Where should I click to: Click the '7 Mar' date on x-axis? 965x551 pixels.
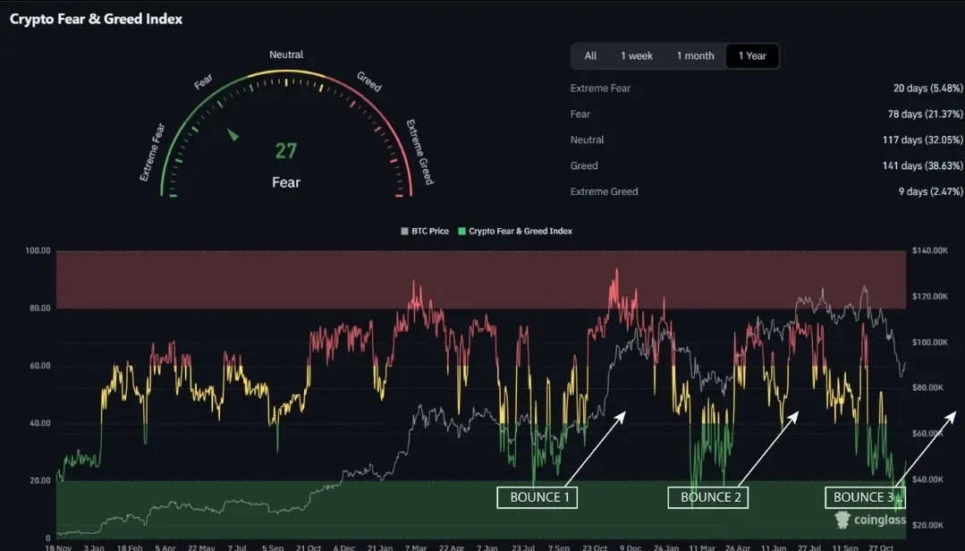point(415,547)
